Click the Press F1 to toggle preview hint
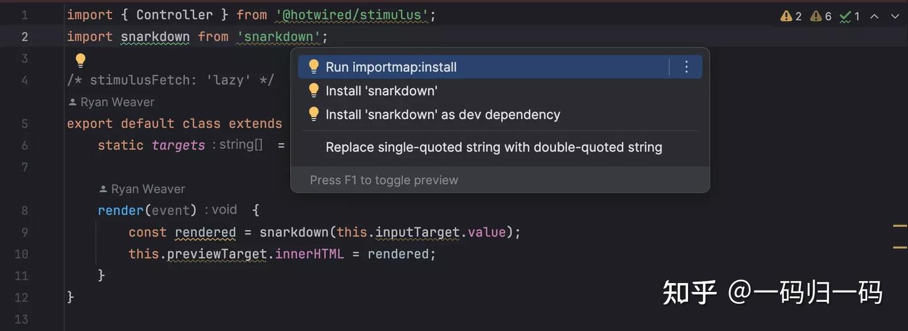The height and width of the screenshot is (331, 908). 384,180
